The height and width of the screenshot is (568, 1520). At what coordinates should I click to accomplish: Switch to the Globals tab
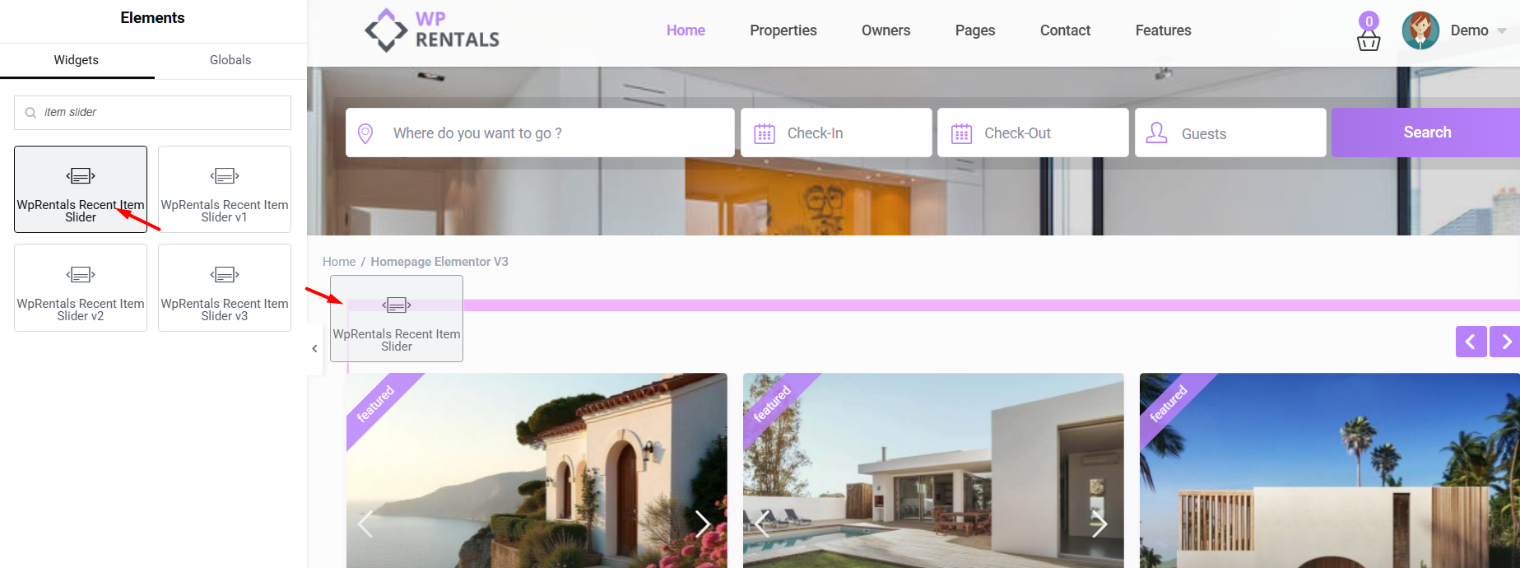coord(230,60)
